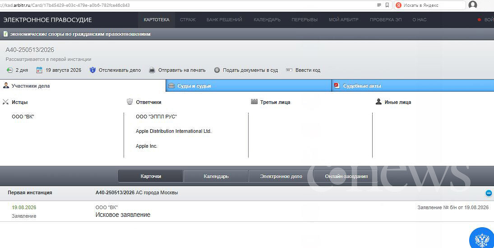The image size is (494, 248).
Task: Click the 'Исковое заявление' document entry
Action: click(123, 215)
